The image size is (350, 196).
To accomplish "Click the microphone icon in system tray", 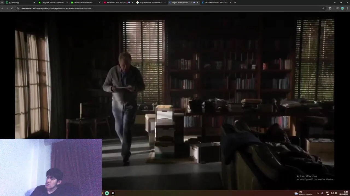I will pos(322,193).
